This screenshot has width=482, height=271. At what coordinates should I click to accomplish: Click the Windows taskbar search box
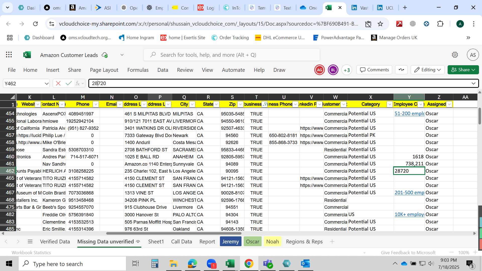[x=72, y=264]
